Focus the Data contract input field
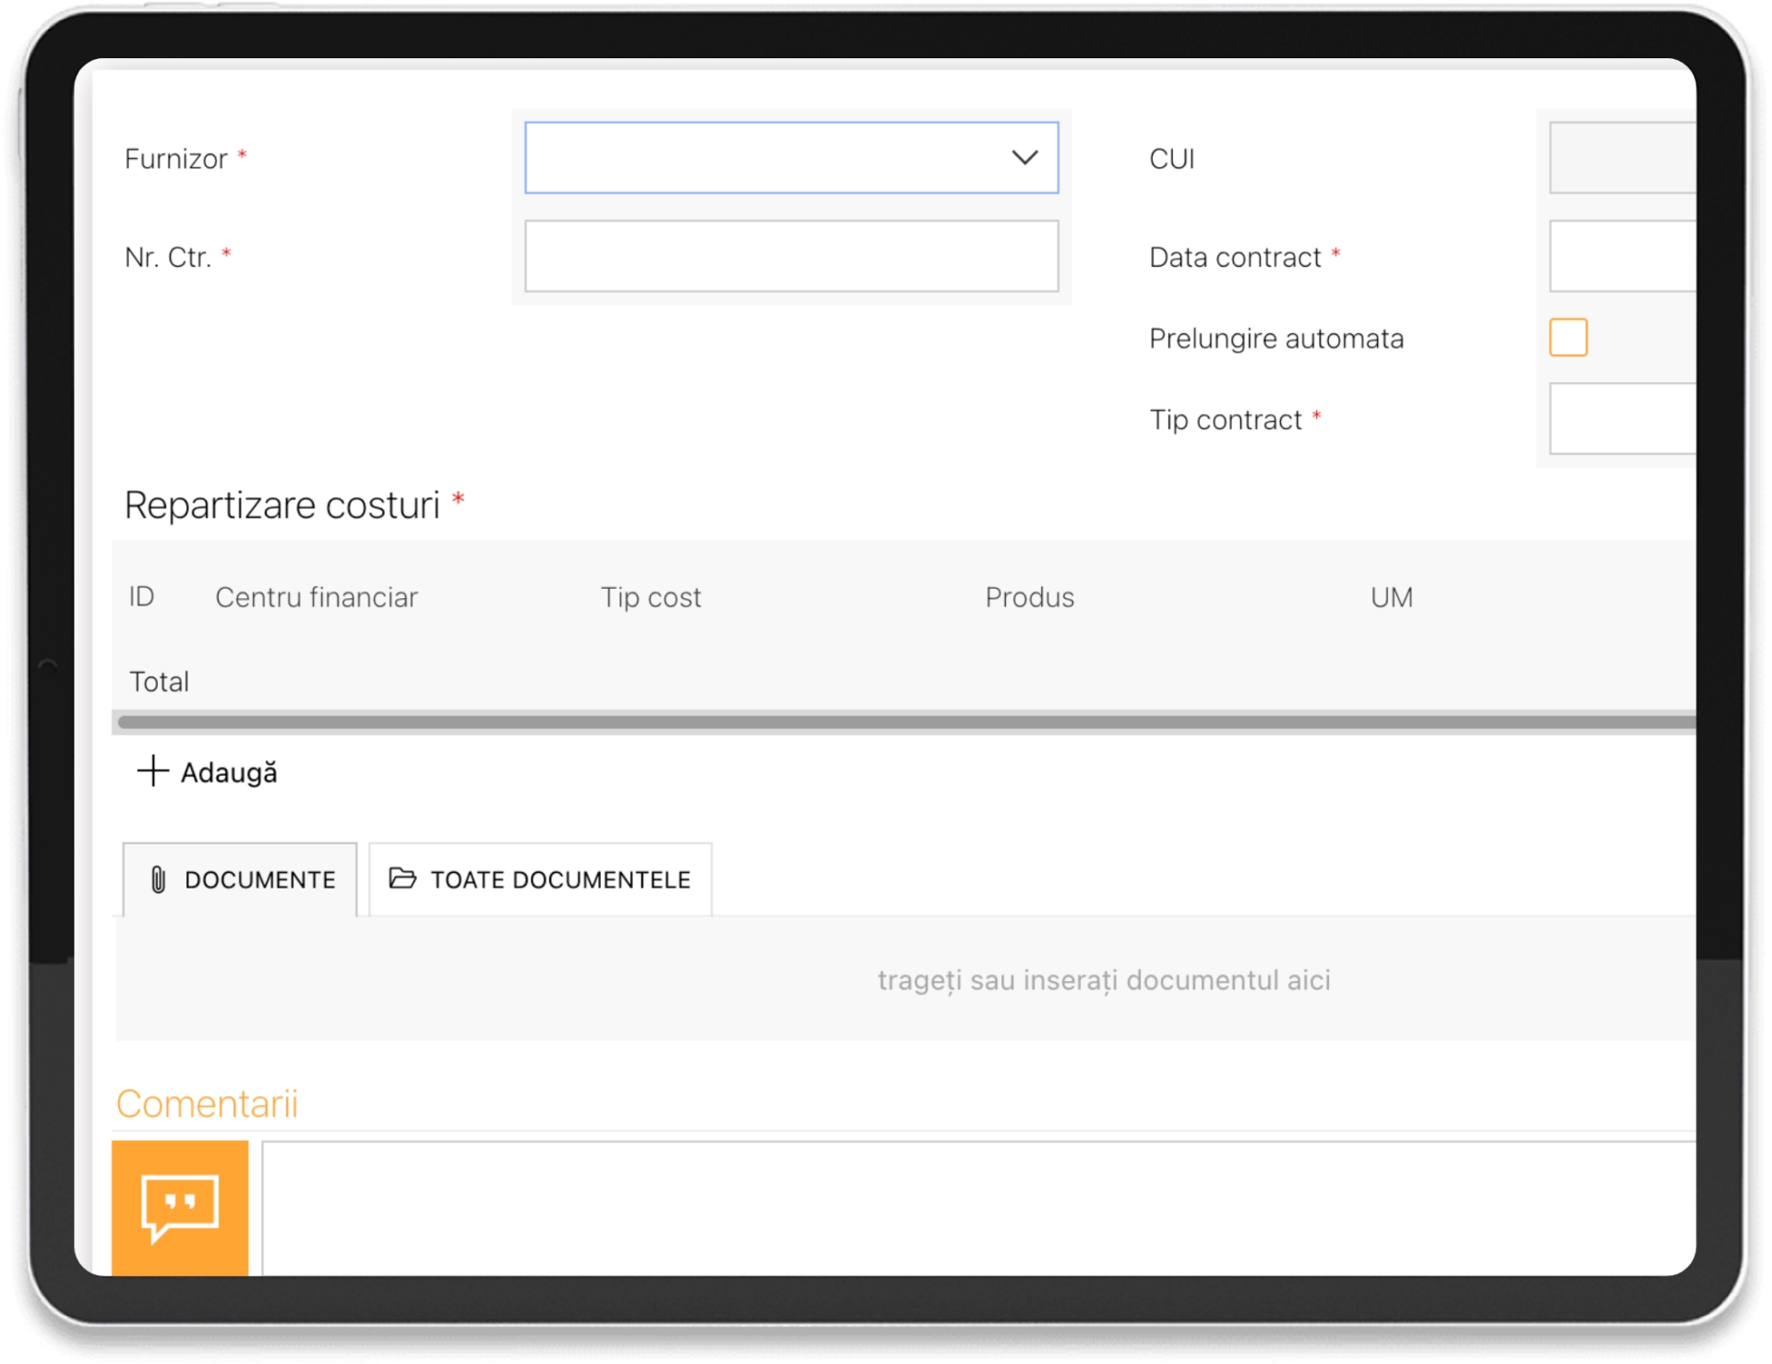This screenshot has width=1772, height=1364. pos(1622,256)
